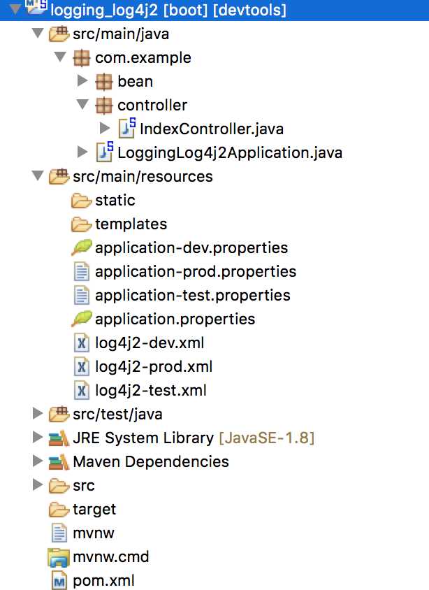Click the IndexController.java file icon
Screen dimensions: 429x590
pos(127,128)
